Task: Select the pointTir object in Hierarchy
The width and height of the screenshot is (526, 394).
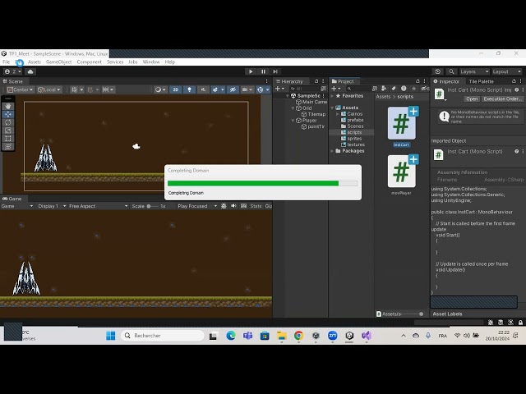Action: [x=316, y=126]
